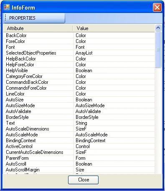This screenshot has height=191, width=165.
Task: Select the ActiveControl row
Action: [79, 146]
